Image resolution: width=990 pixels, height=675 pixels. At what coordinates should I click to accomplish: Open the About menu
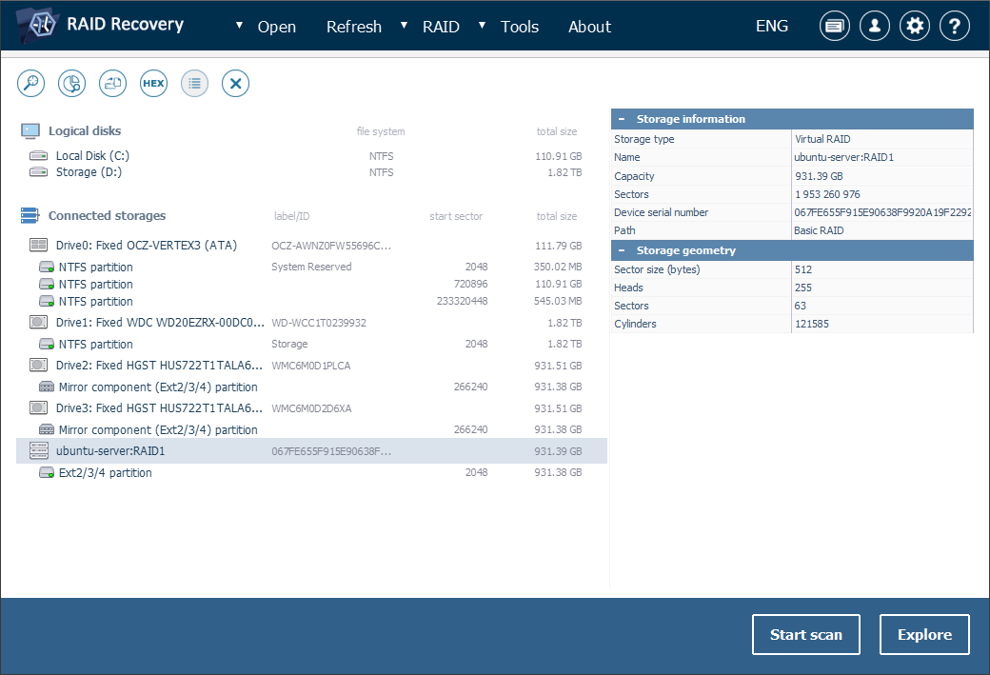click(x=589, y=27)
